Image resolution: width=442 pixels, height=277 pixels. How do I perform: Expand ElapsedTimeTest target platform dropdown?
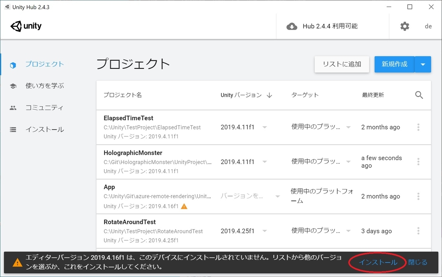coord(348,127)
